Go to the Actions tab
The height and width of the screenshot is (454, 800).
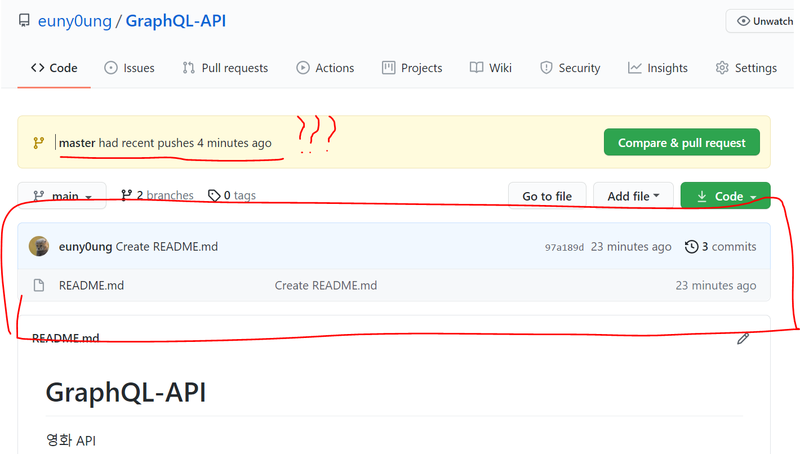pyautogui.click(x=325, y=68)
